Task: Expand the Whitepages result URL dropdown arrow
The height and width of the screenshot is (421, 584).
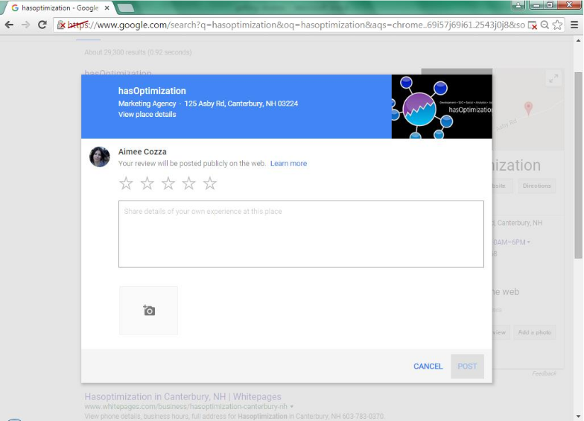Action: click(x=292, y=407)
